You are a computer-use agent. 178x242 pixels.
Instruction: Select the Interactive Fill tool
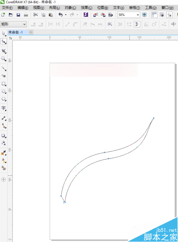click(x=4, y=160)
